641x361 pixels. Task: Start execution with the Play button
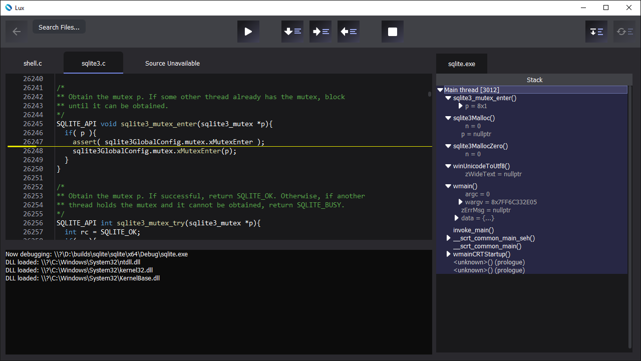(248, 32)
